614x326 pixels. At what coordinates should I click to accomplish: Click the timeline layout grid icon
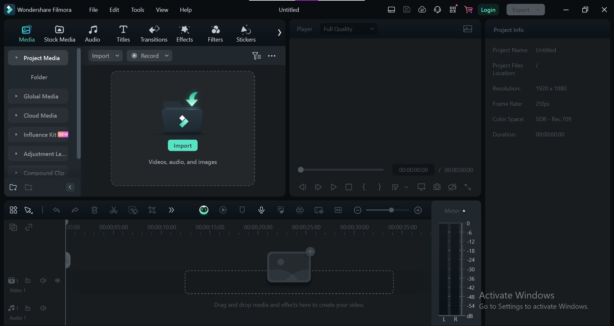(13, 210)
